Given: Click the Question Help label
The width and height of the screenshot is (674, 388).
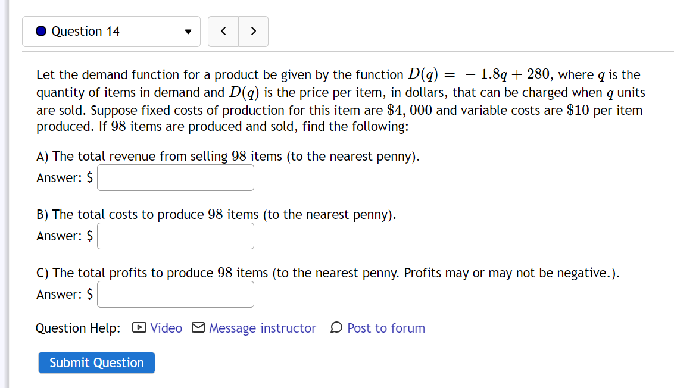Looking at the screenshot, I should point(78,328).
